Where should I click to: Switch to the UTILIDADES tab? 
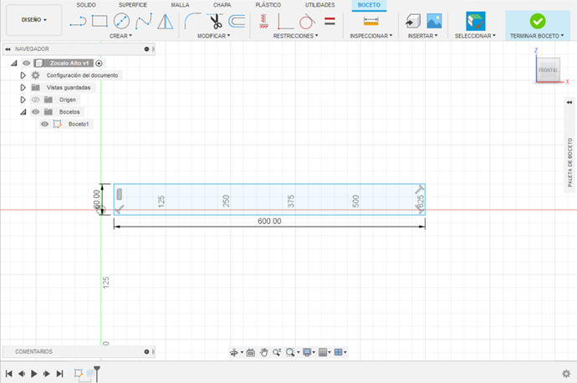[319, 5]
